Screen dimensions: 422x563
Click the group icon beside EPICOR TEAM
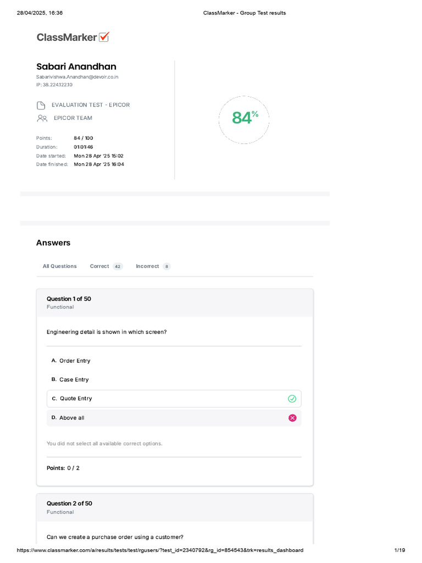pos(42,118)
